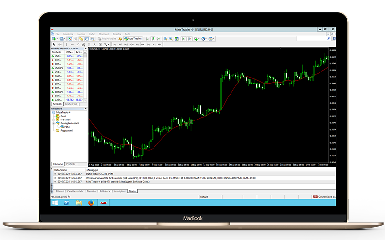This screenshot has width=385, height=240.
Task: Draw a vertical line tool
Action: (66, 44)
